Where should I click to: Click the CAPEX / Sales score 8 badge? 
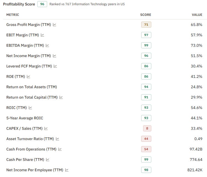point(147,128)
